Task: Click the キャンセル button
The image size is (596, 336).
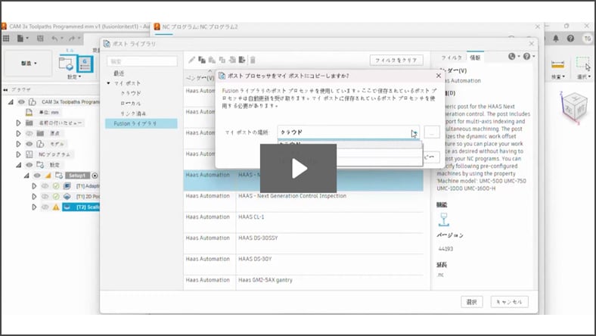Action: pos(510,302)
